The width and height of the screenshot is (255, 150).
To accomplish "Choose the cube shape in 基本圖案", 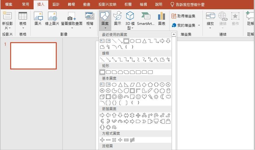I will [x=102, y=97].
